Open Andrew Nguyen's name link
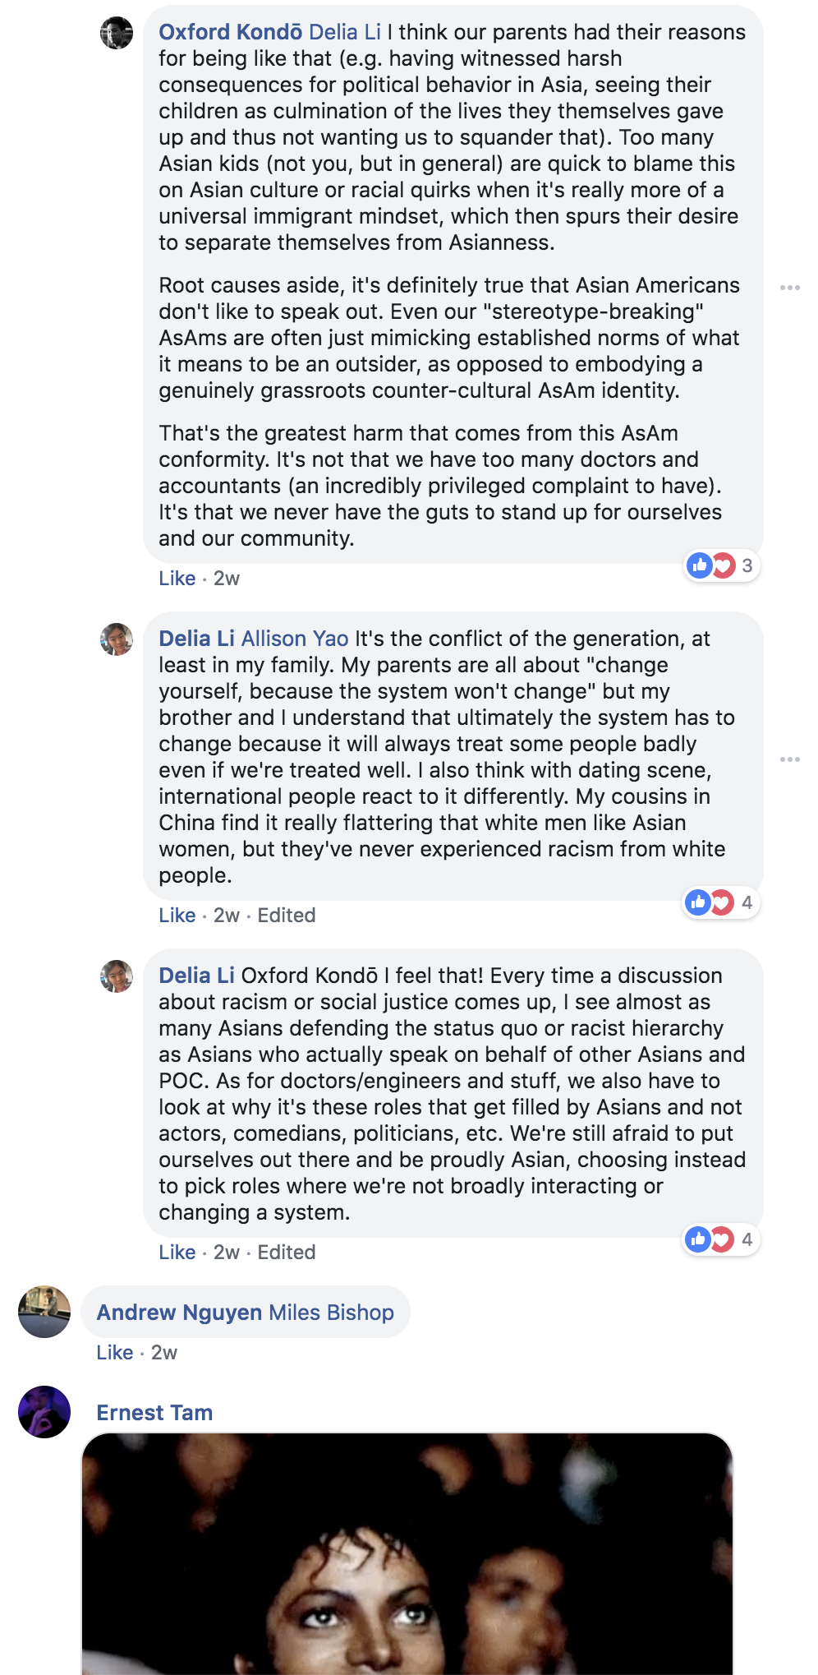 [180, 1313]
